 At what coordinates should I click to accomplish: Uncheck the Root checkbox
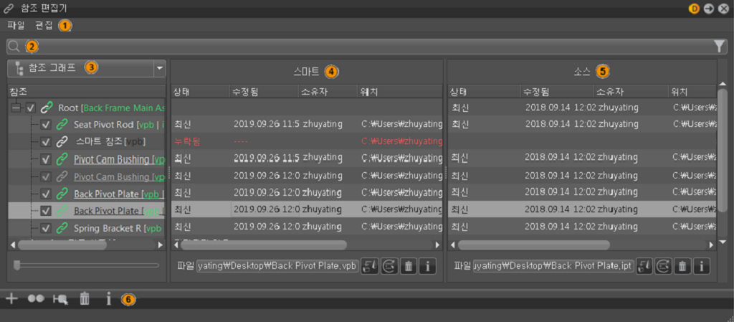pyautogui.click(x=31, y=108)
